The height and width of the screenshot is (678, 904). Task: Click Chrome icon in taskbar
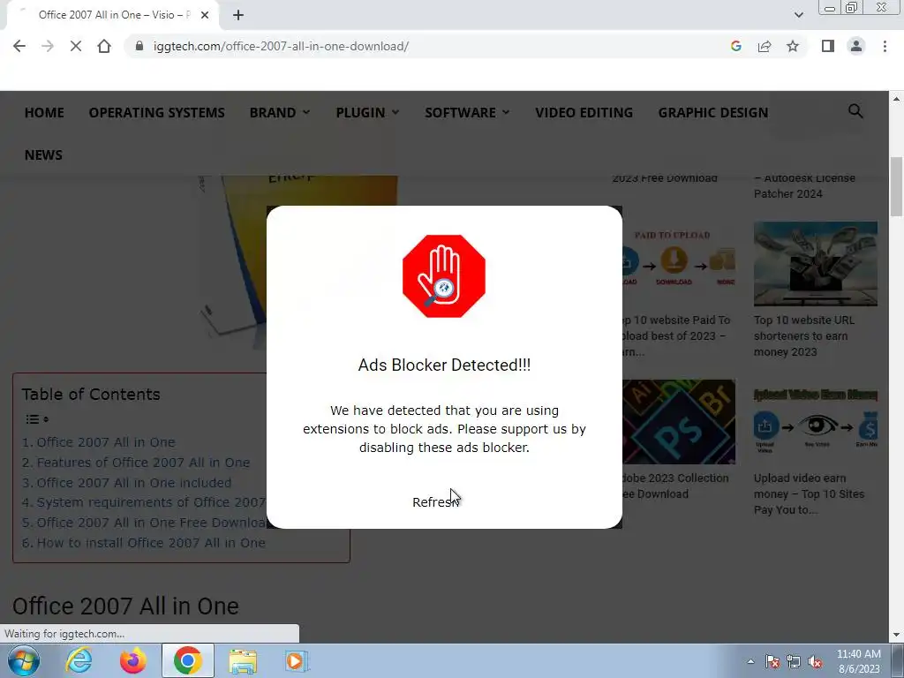pyautogui.click(x=187, y=660)
